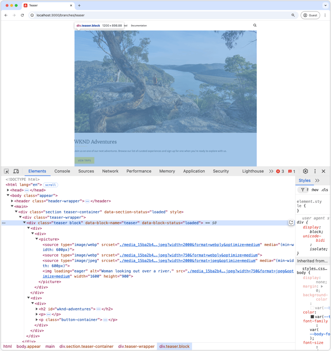Select html in the breadcrumb bar

click(x=8, y=346)
